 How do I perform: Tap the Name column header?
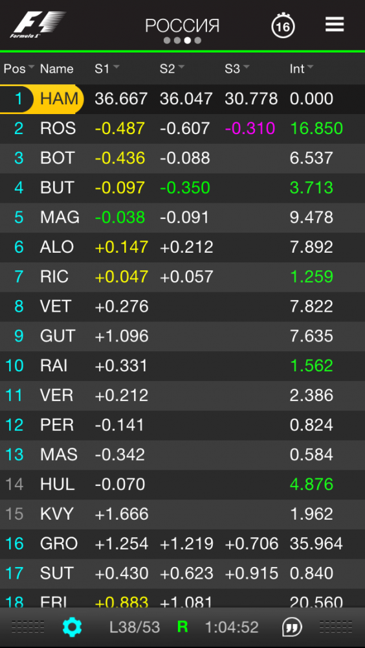(56, 69)
